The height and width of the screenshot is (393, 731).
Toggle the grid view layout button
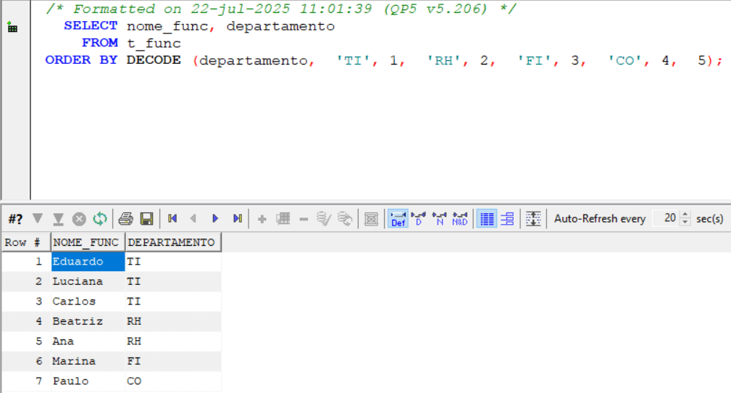488,218
